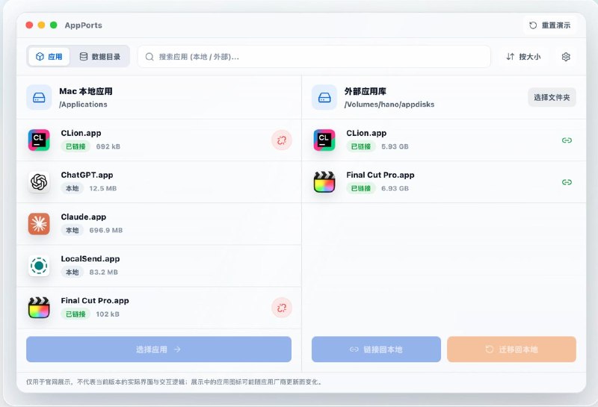Click the 选择文件夹 button
The height and width of the screenshot is (407, 598).
click(x=552, y=98)
